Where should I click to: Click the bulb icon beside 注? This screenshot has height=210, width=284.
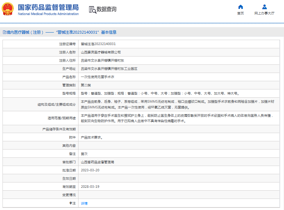(x=71, y=203)
